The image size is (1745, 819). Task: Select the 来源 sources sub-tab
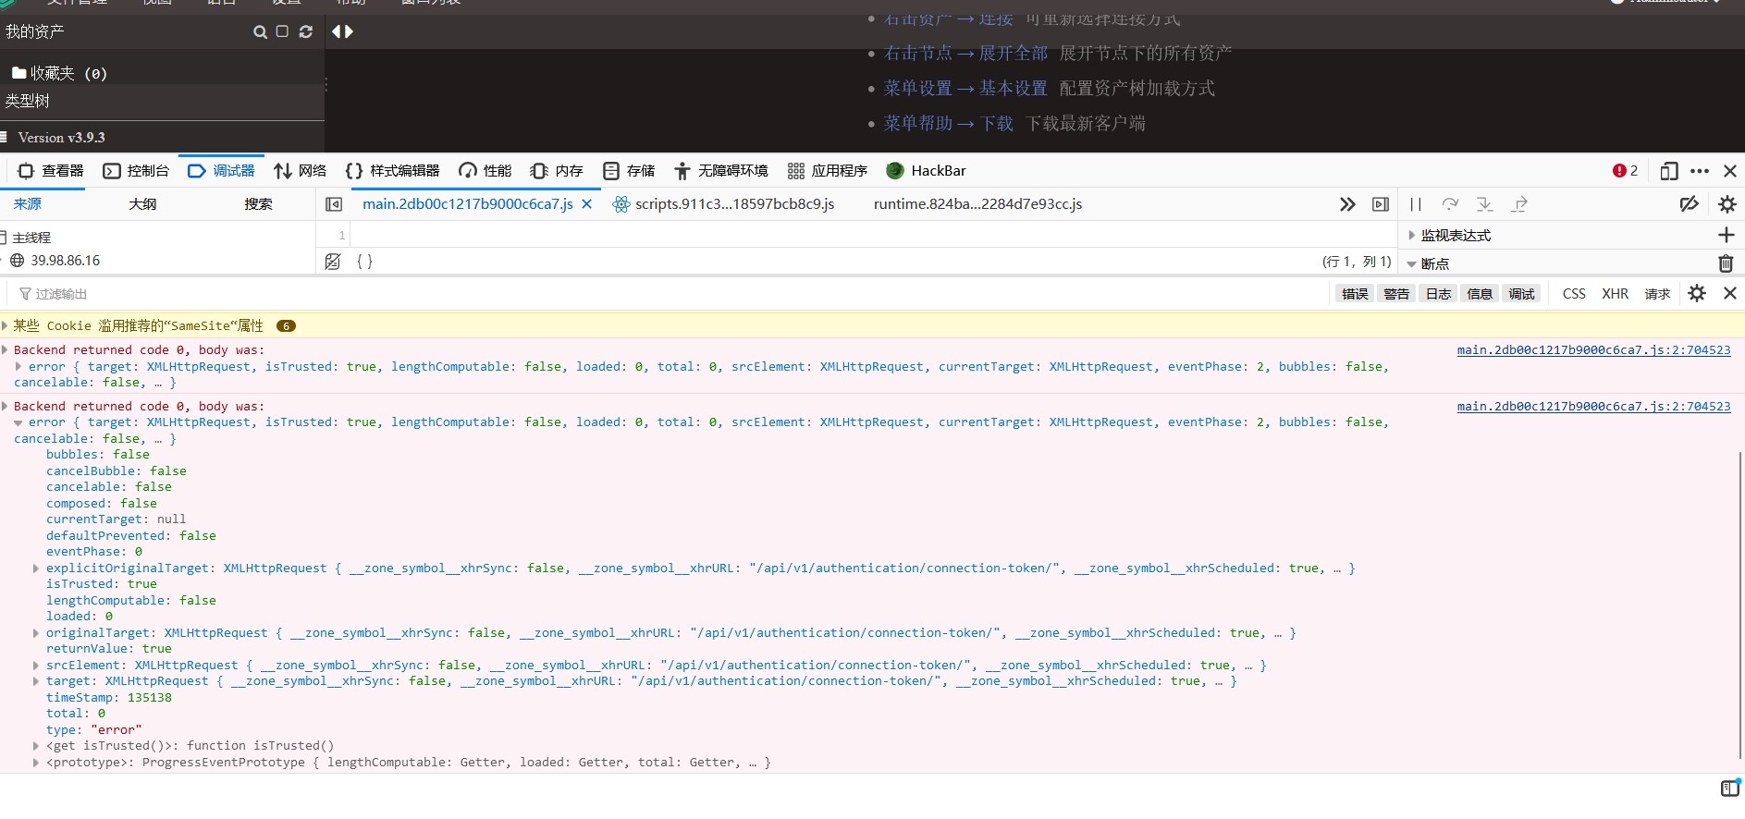coord(28,204)
